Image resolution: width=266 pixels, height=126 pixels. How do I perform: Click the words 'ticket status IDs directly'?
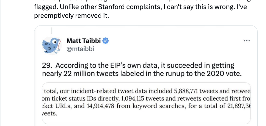coord(82,99)
